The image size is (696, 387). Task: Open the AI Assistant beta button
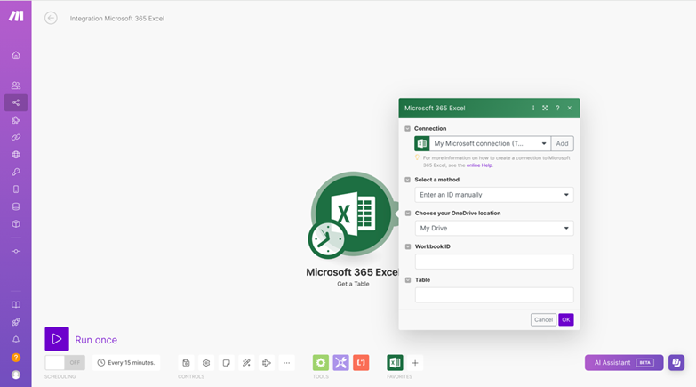pos(624,363)
